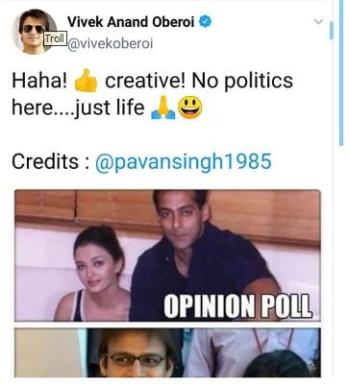Click the "Haha!" text in the tweet
This screenshot has height=386, width=349.
click(39, 81)
